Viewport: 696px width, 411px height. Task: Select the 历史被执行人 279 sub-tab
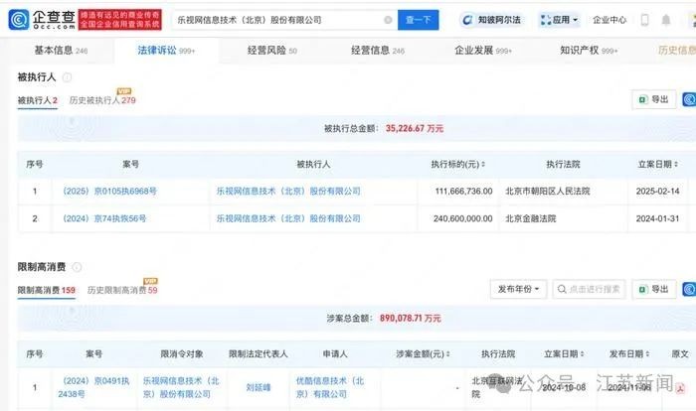[x=102, y=100]
